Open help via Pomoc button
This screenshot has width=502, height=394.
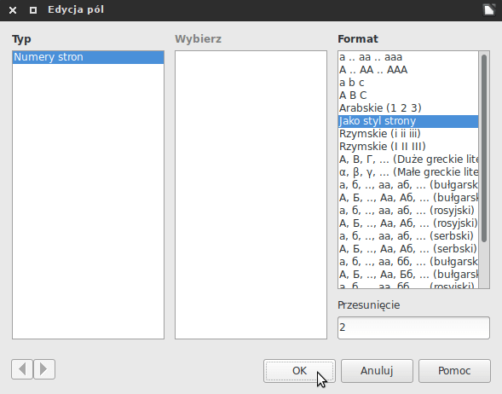point(454,371)
